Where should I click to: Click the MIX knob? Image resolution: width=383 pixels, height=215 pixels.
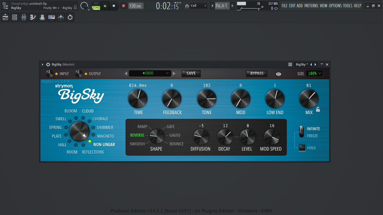(309, 99)
